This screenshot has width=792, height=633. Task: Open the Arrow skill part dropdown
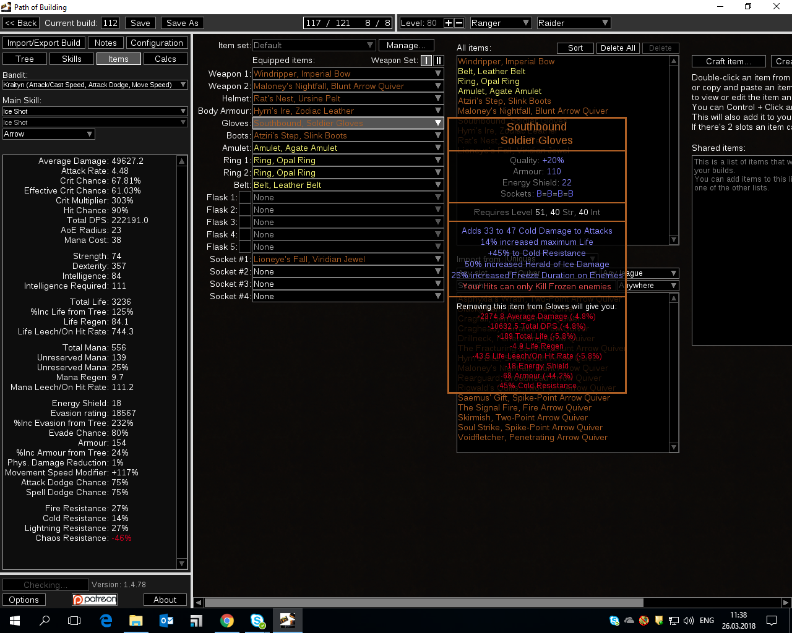tap(49, 134)
